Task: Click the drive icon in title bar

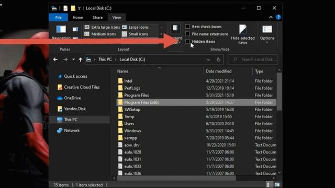Action: pos(54,8)
